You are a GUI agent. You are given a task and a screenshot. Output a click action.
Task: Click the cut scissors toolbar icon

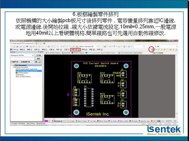coord(43,47)
